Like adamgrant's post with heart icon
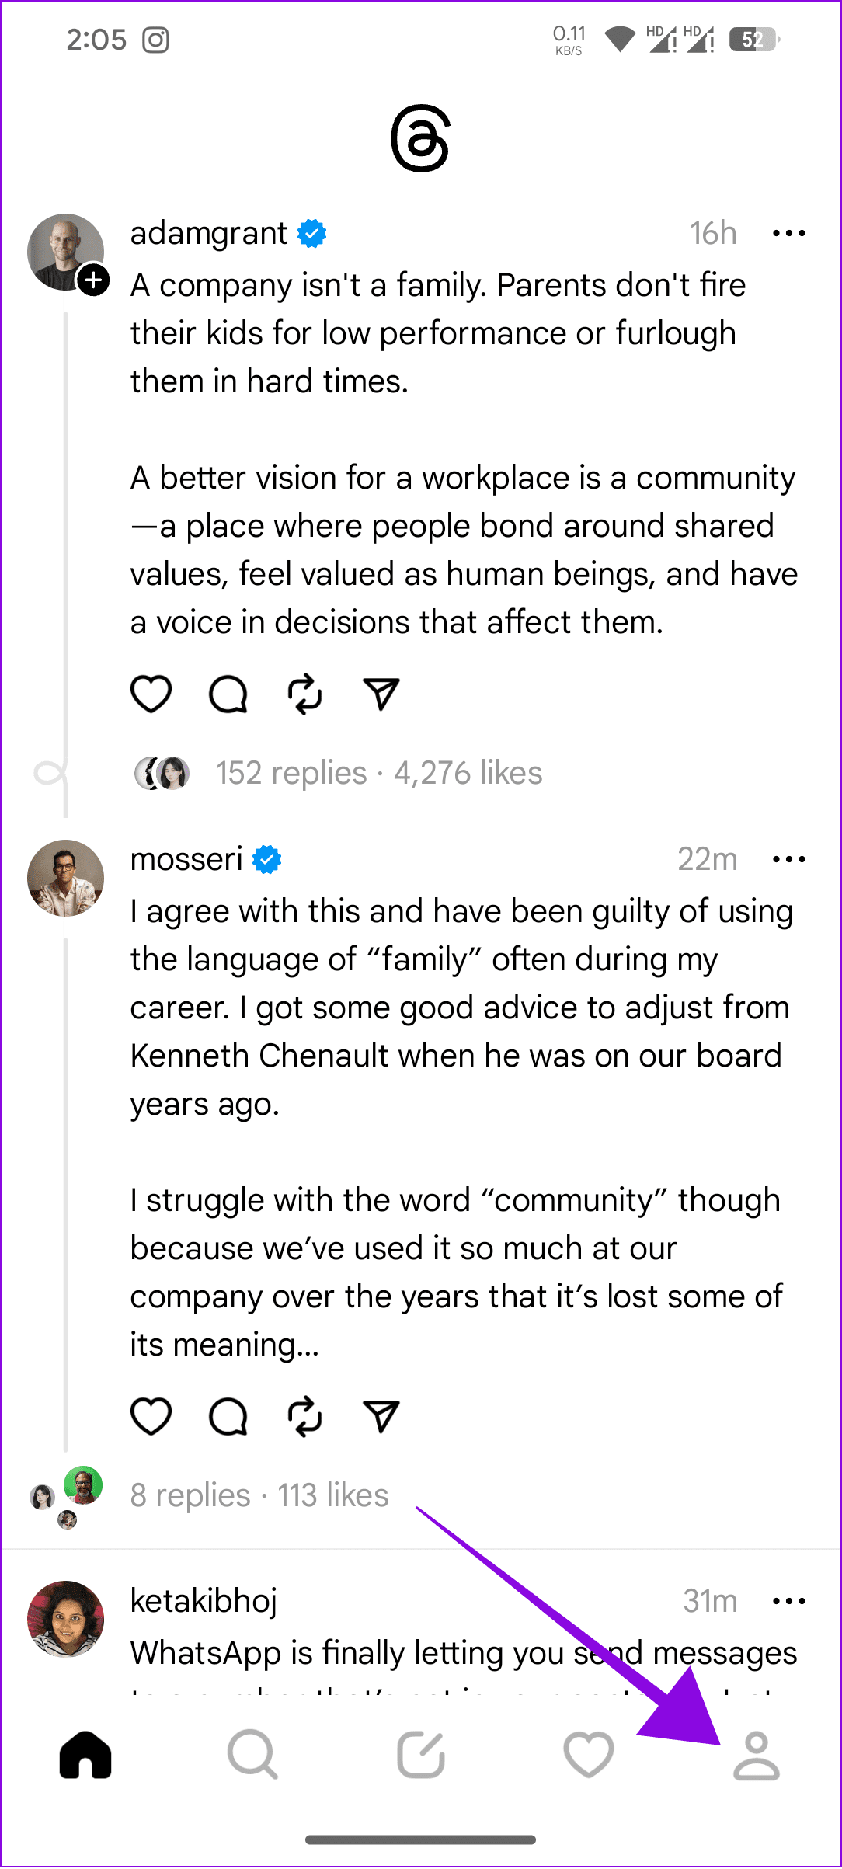 tap(151, 694)
